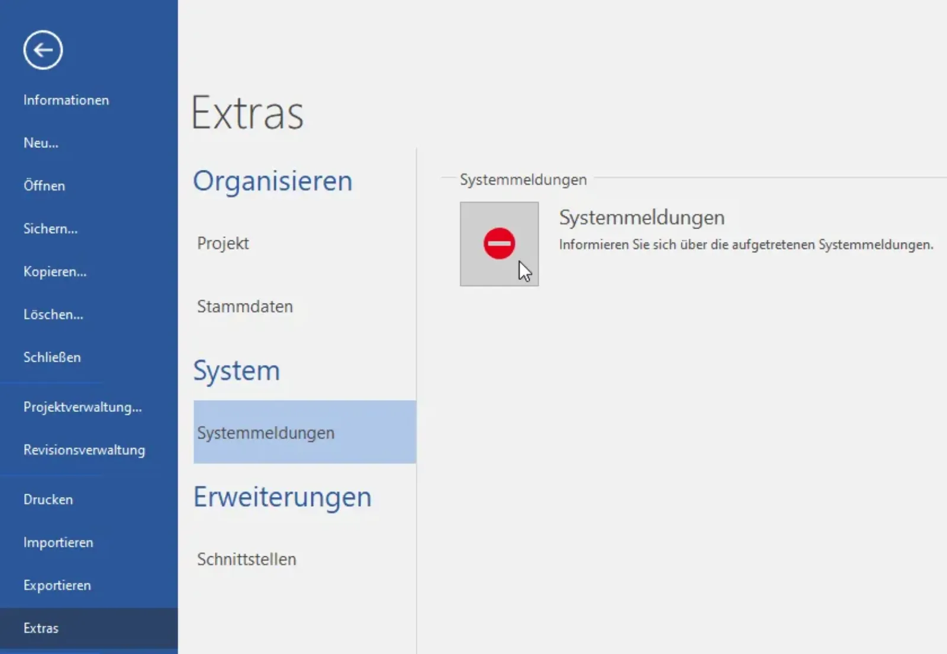Select Schließen in the sidebar
Viewport: 947px width, 654px height.
click(x=52, y=357)
